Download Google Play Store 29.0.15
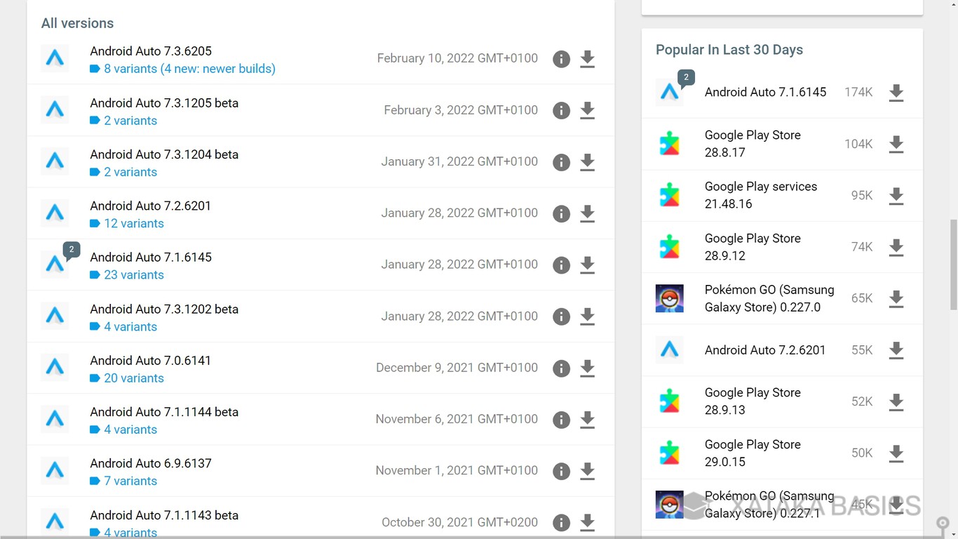The width and height of the screenshot is (958, 539). [896, 453]
